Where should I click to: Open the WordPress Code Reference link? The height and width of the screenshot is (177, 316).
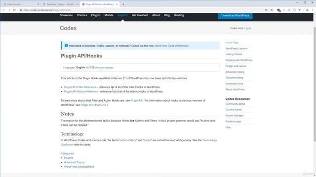(171, 46)
